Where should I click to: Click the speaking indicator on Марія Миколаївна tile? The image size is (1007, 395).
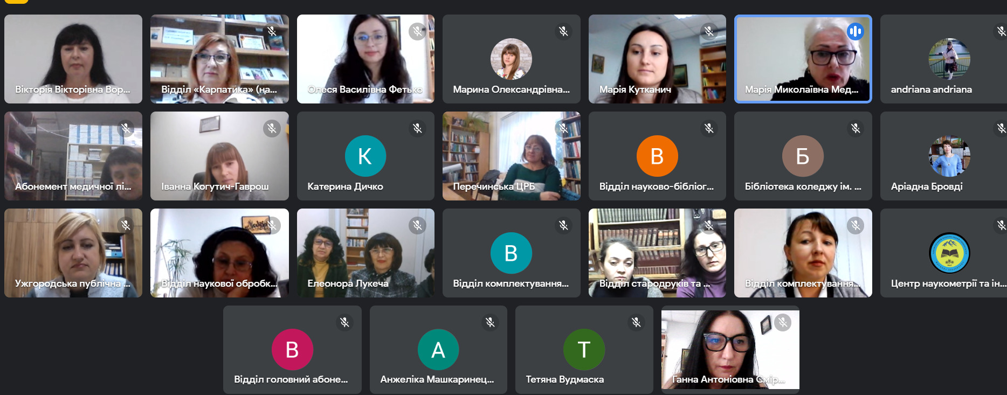[x=855, y=31]
